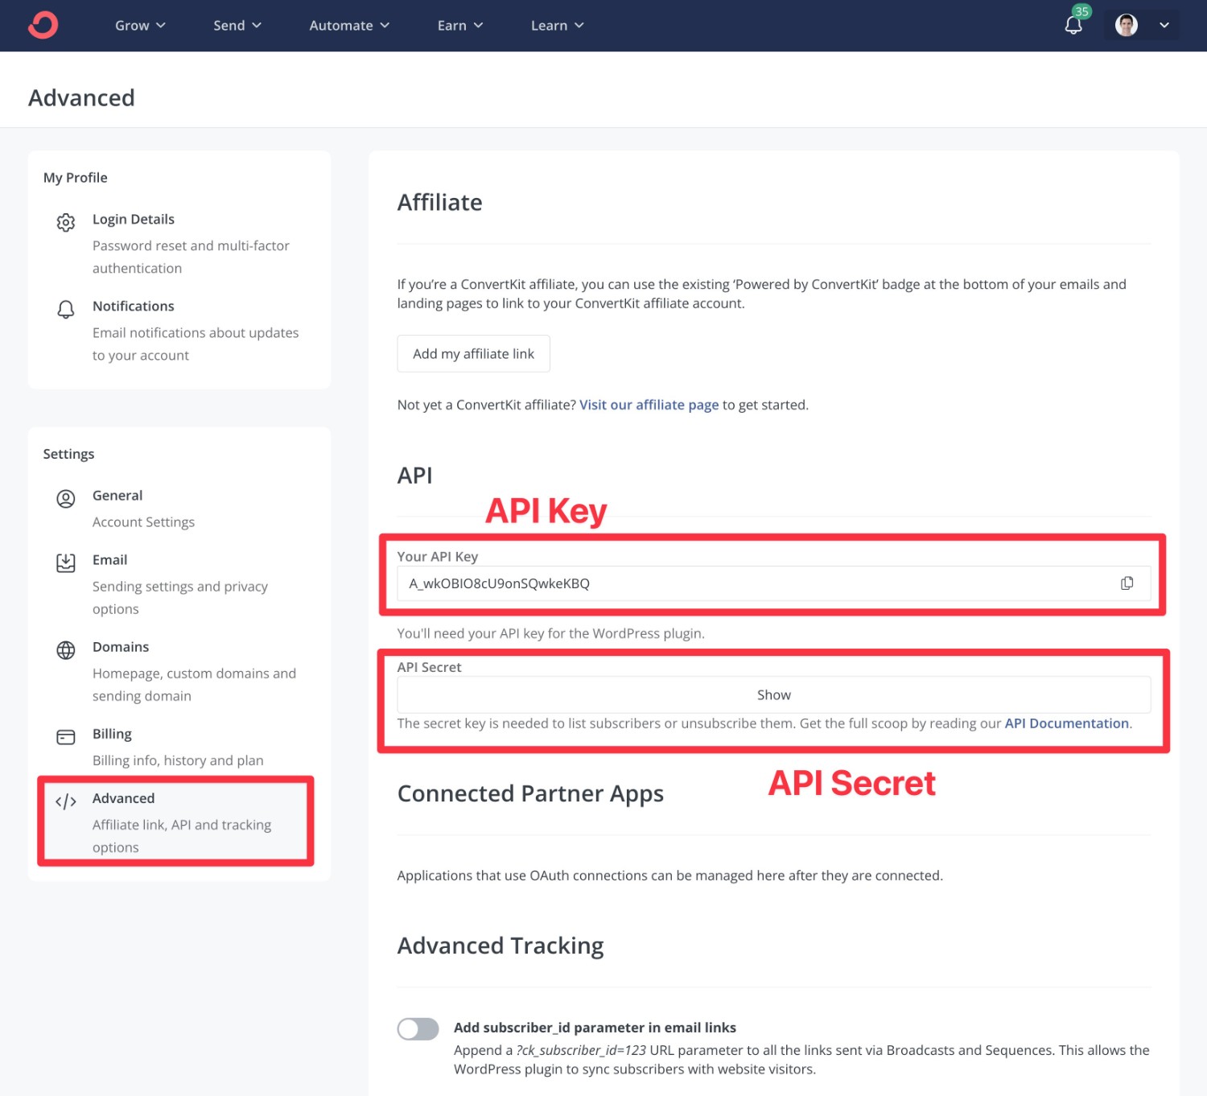Click the Advanced page title

tap(81, 98)
